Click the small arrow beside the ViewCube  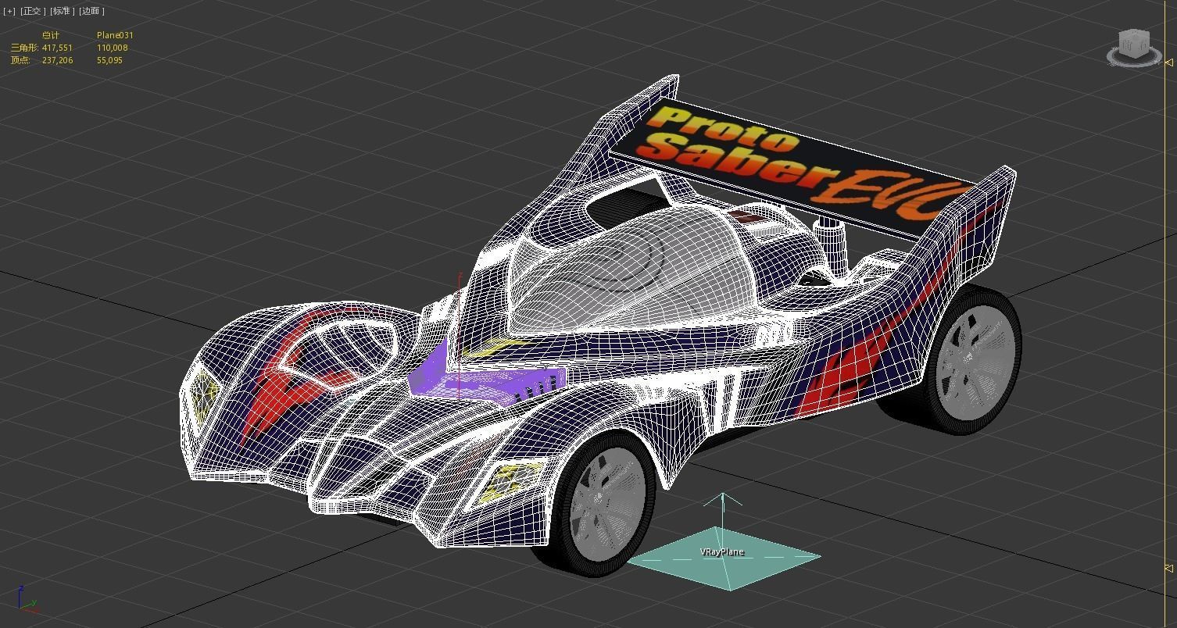click(x=1170, y=61)
